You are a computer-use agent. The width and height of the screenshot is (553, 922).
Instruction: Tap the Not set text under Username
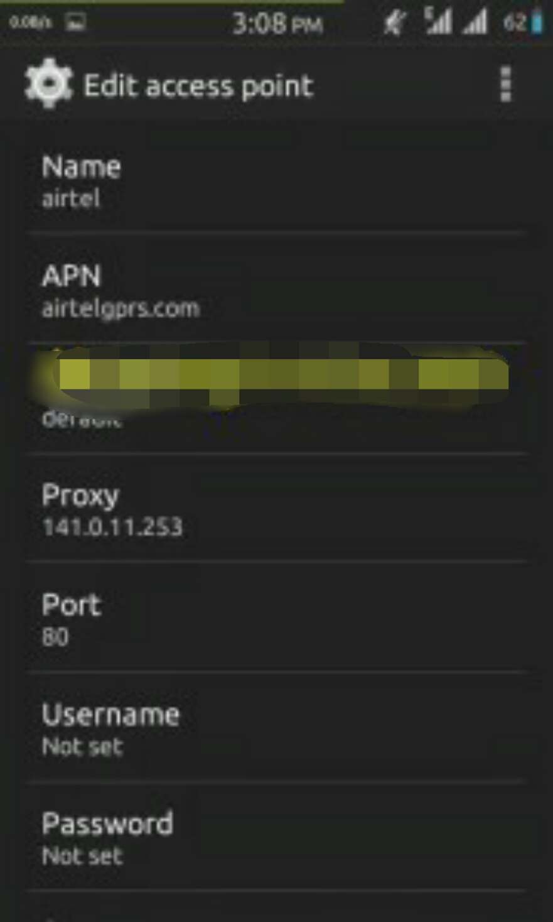82,747
